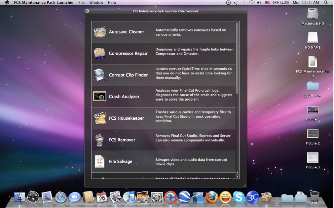This screenshot has width=334, height=208.
Task: Click the clock showing Mon 11:01 AM
Action: point(306,3)
